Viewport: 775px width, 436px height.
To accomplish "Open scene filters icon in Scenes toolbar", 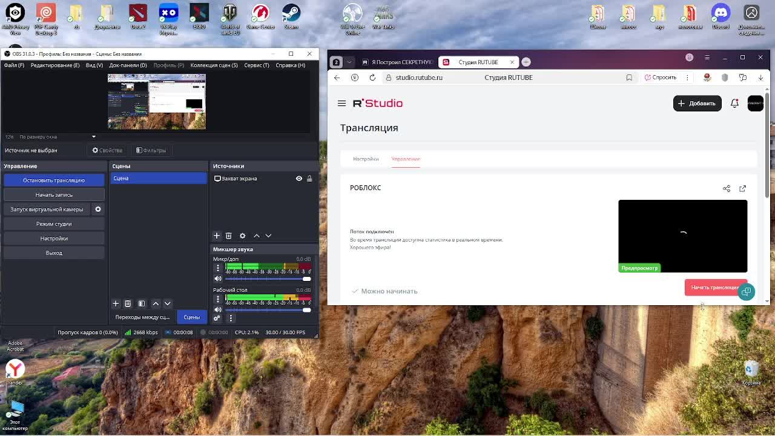I will tap(141, 303).
